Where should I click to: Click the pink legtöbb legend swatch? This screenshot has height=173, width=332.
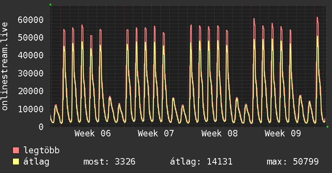pos(16,150)
